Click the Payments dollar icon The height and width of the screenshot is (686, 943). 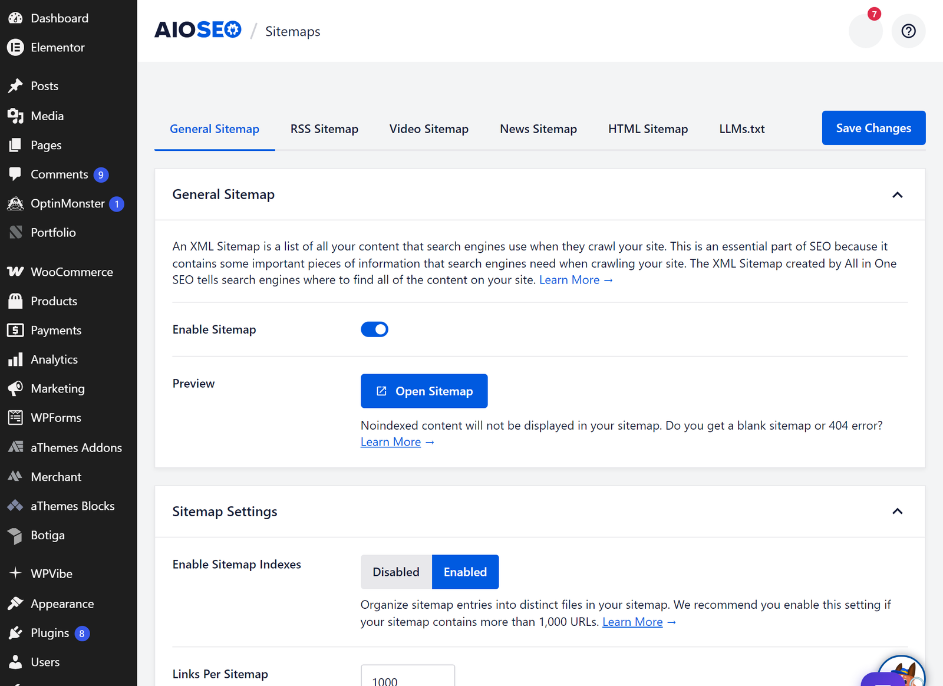pyautogui.click(x=15, y=330)
